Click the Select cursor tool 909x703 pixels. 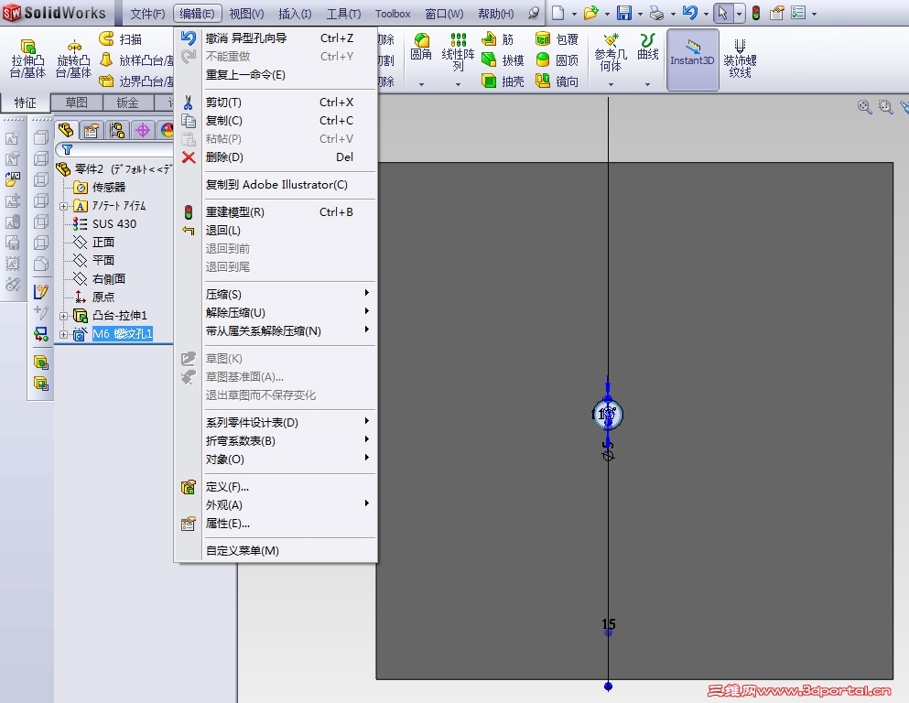tap(722, 13)
